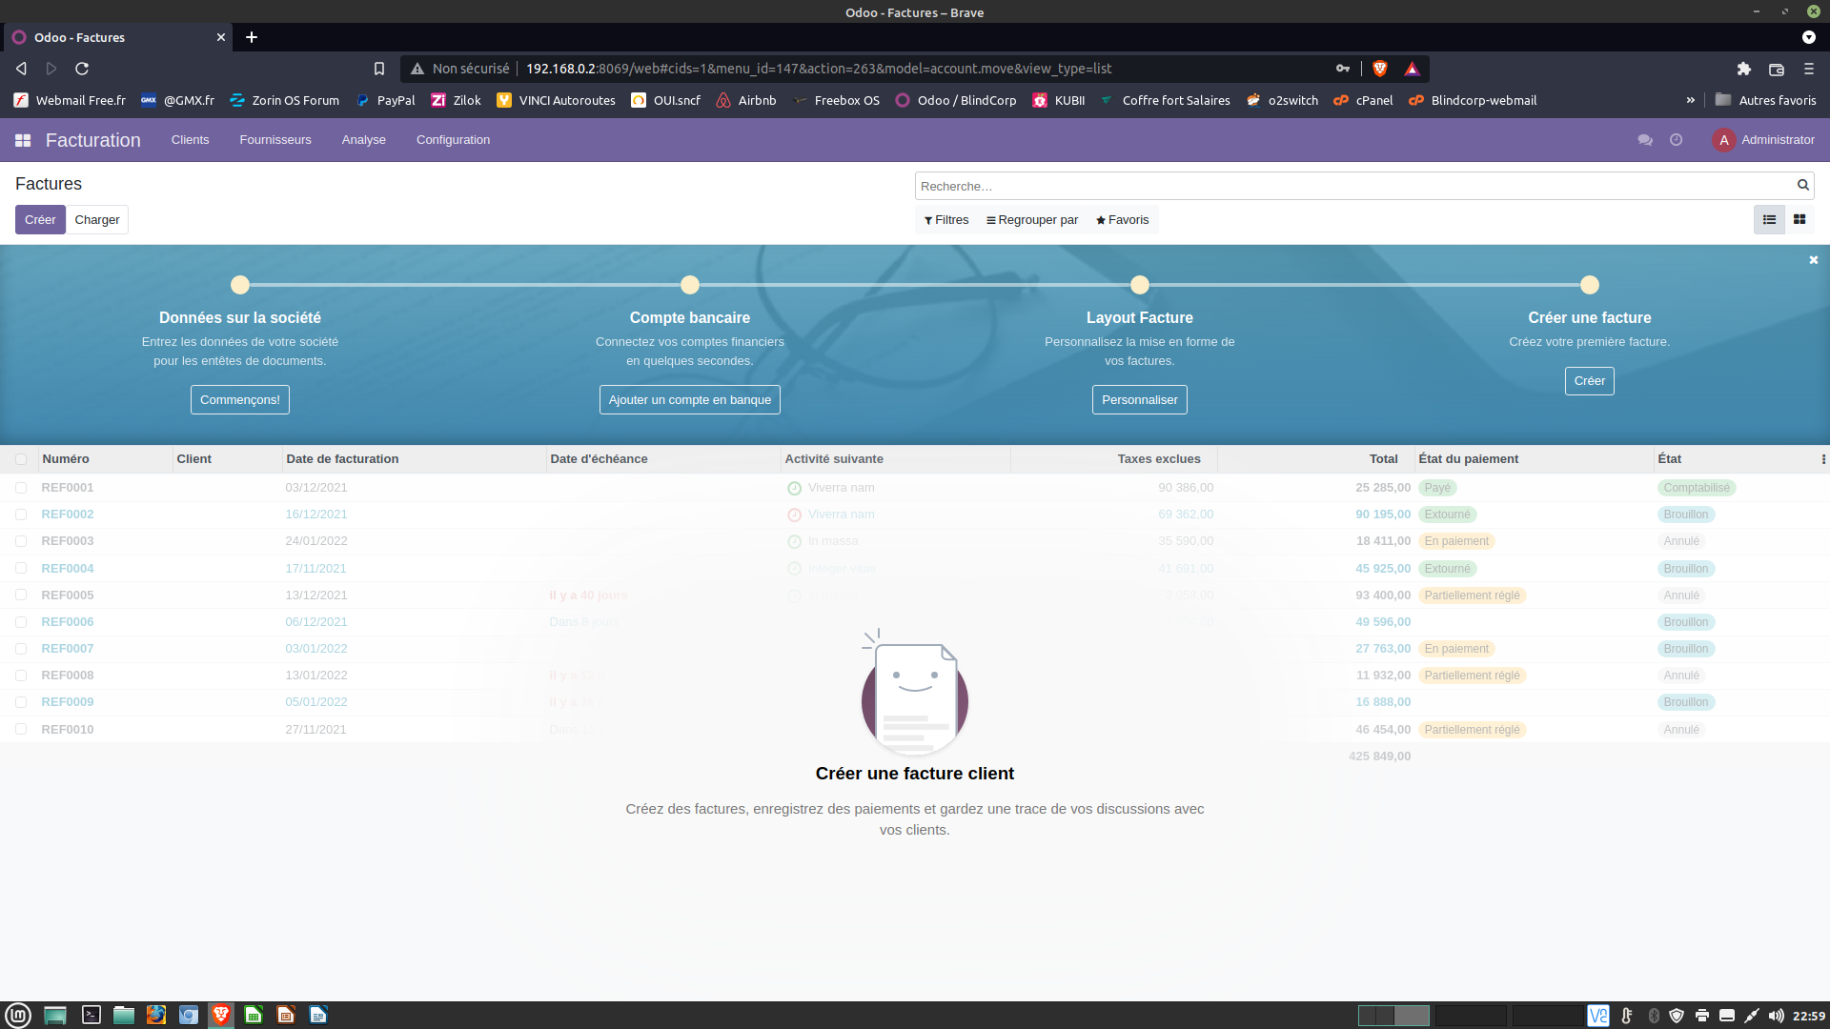Open the Odoo apps grid menu
1830x1029 pixels.
tap(23, 140)
